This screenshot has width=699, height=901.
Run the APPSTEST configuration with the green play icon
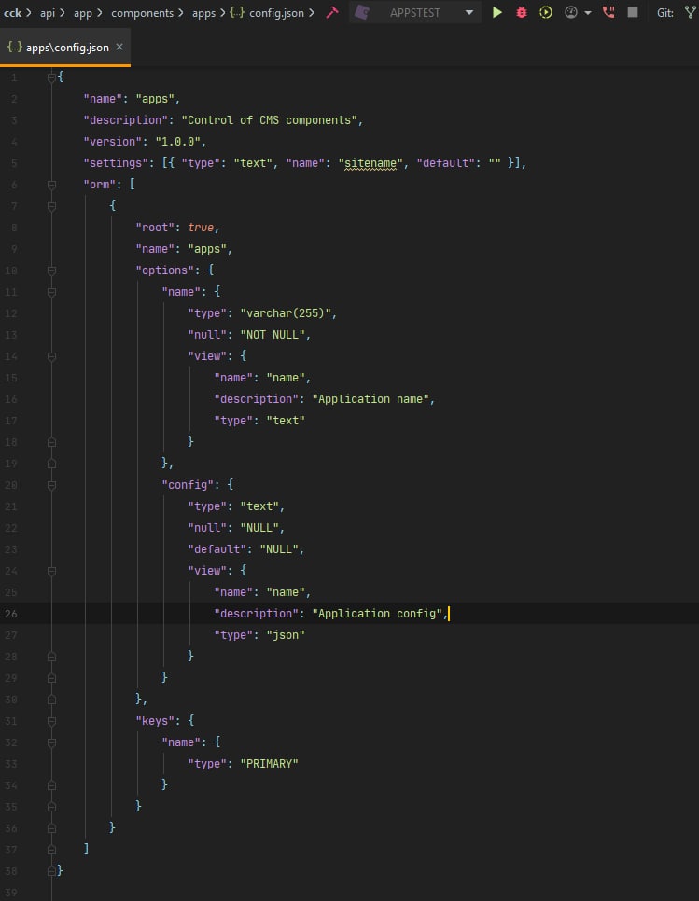point(497,12)
